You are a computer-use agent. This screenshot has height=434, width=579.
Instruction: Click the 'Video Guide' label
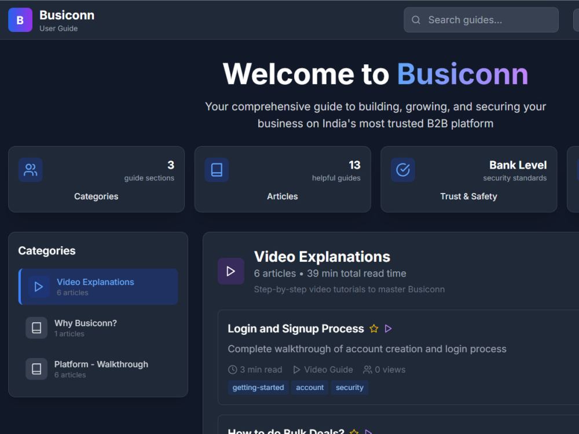[329, 370]
